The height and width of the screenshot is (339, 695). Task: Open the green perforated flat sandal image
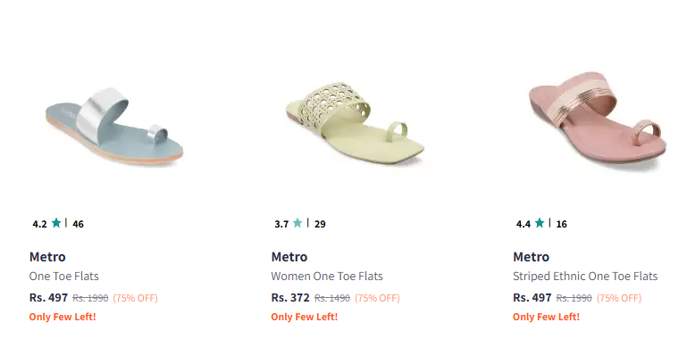(x=355, y=127)
